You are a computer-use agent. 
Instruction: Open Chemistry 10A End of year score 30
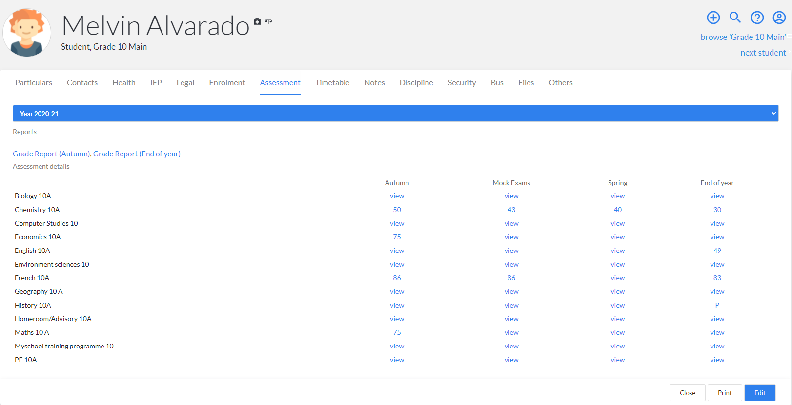pos(717,210)
